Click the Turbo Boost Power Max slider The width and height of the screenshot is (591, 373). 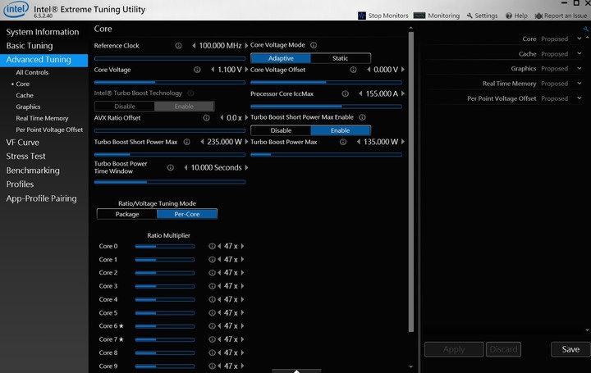[x=327, y=154]
